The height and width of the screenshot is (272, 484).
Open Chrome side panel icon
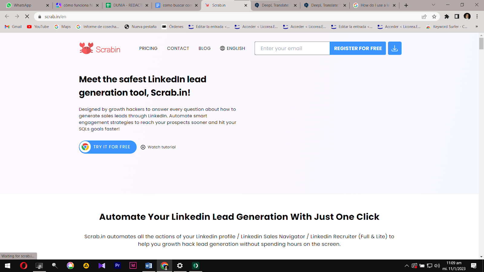(457, 17)
